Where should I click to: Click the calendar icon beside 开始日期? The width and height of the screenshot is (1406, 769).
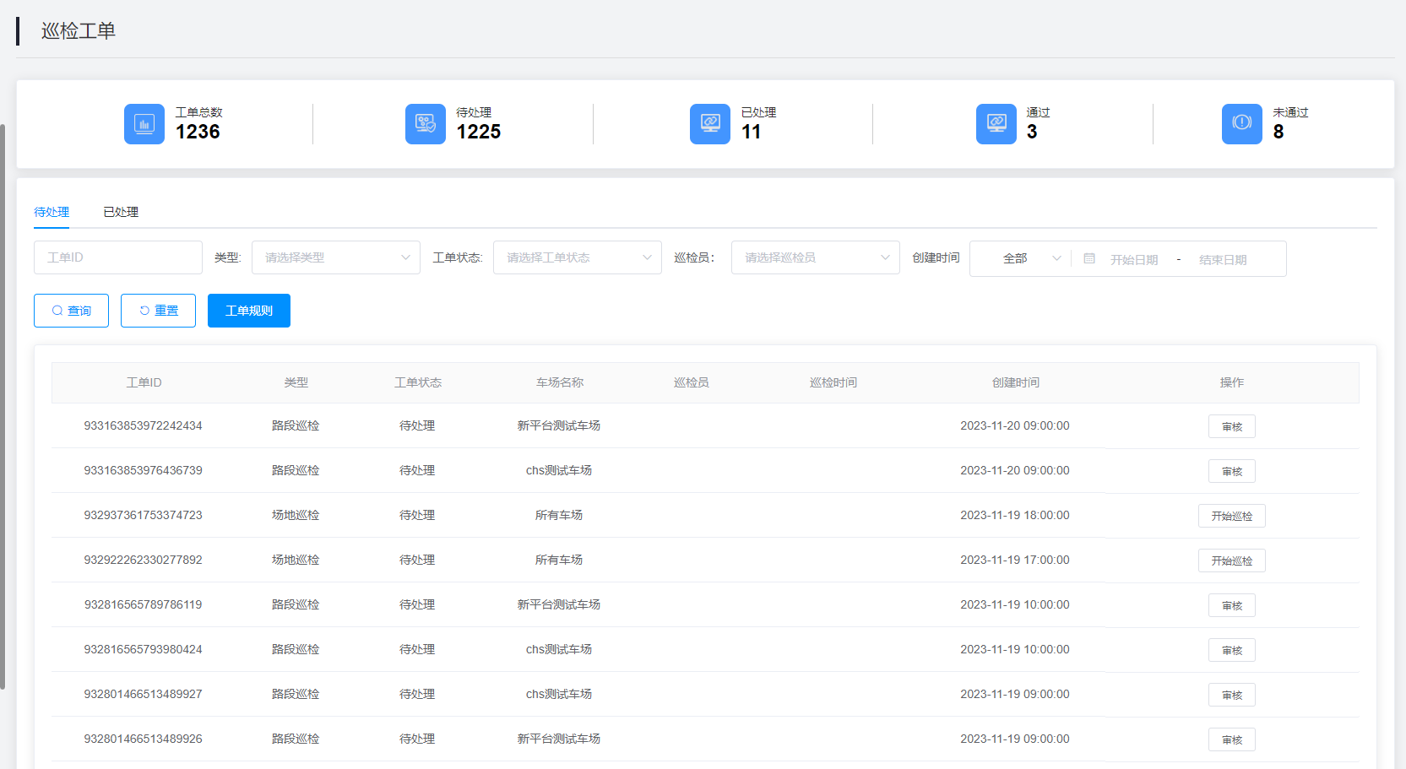click(x=1089, y=259)
